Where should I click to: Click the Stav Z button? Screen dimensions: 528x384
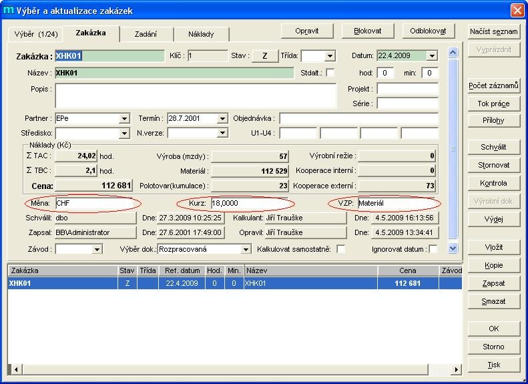(265, 56)
